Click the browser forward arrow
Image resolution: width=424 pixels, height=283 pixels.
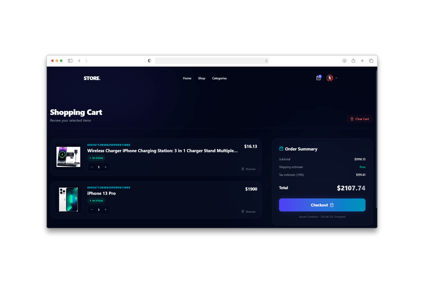click(86, 60)
